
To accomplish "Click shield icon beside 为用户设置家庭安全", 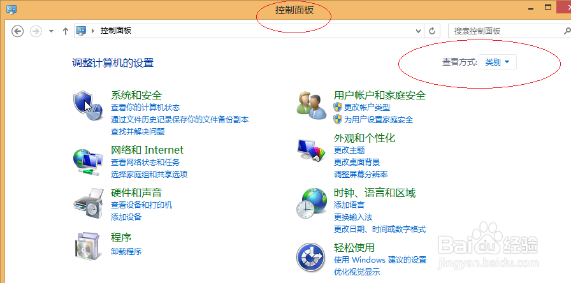I will 338,119.
